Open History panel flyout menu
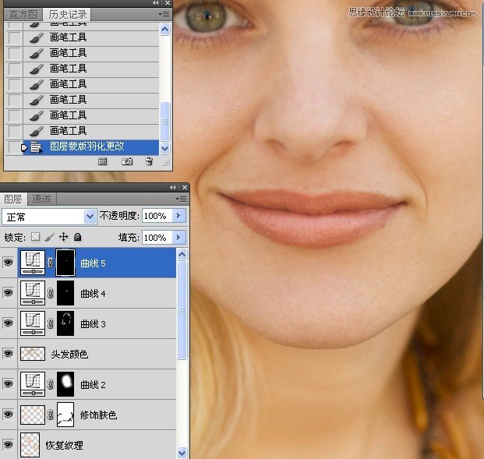This screenshot has width=484, height=459. click(x=164, y=14)
